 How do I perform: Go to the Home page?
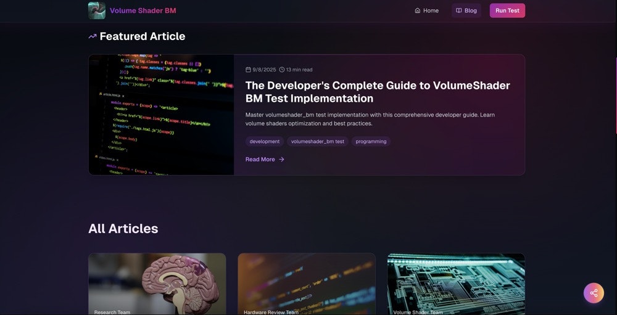click(426, 10)
